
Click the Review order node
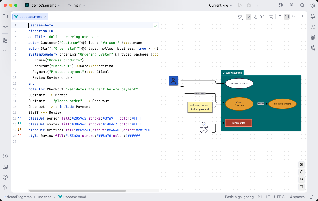(x=238, y=123)
